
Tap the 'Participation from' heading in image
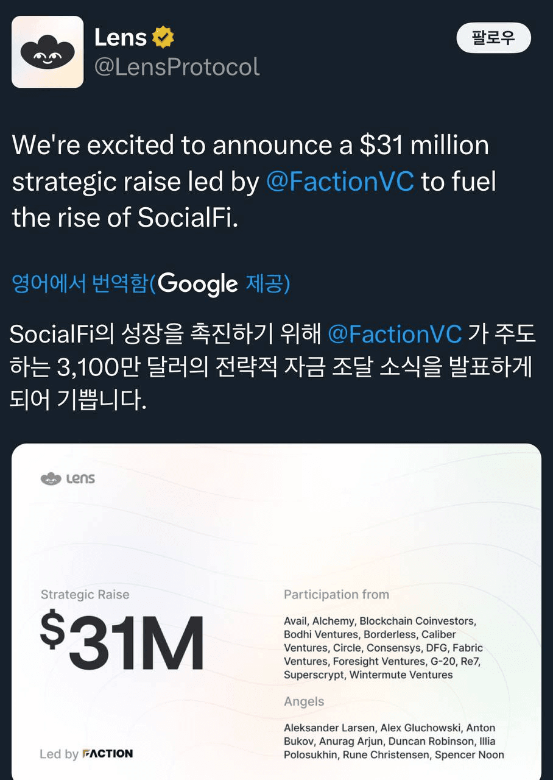[336, 595]
